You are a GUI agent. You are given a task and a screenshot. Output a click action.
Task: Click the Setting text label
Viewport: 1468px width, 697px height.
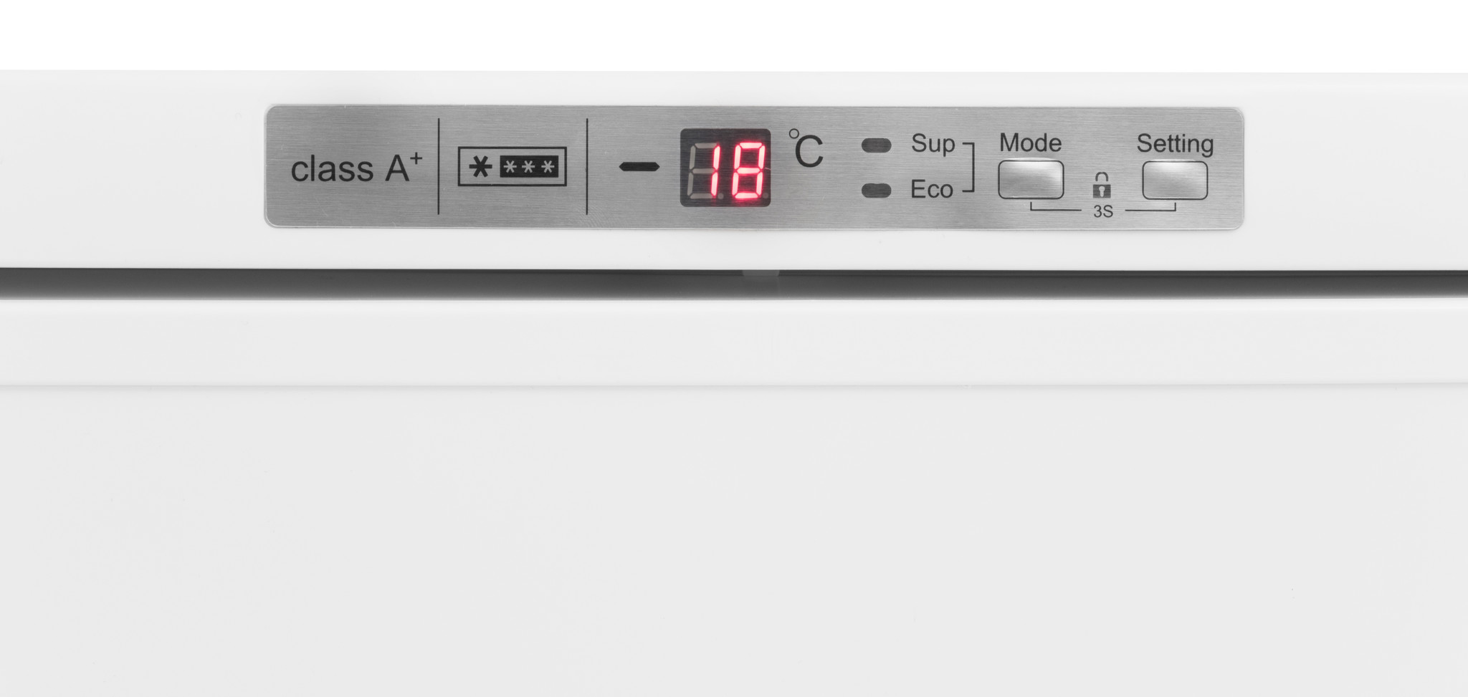point(1175,145)
